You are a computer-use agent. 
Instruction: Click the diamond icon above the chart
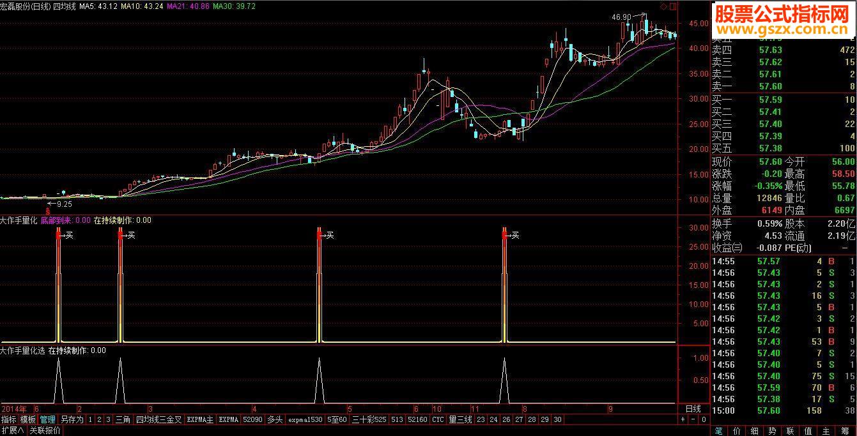tap(663, 6)
